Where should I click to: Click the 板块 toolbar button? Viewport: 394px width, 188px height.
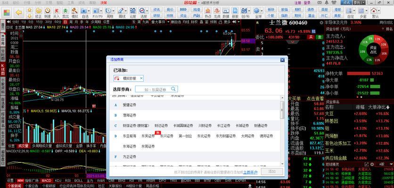(x=271, y=9)
